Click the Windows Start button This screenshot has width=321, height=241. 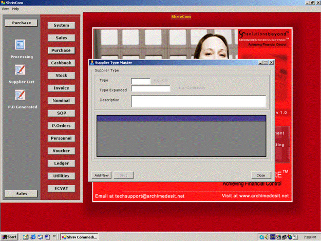[10, 237]
